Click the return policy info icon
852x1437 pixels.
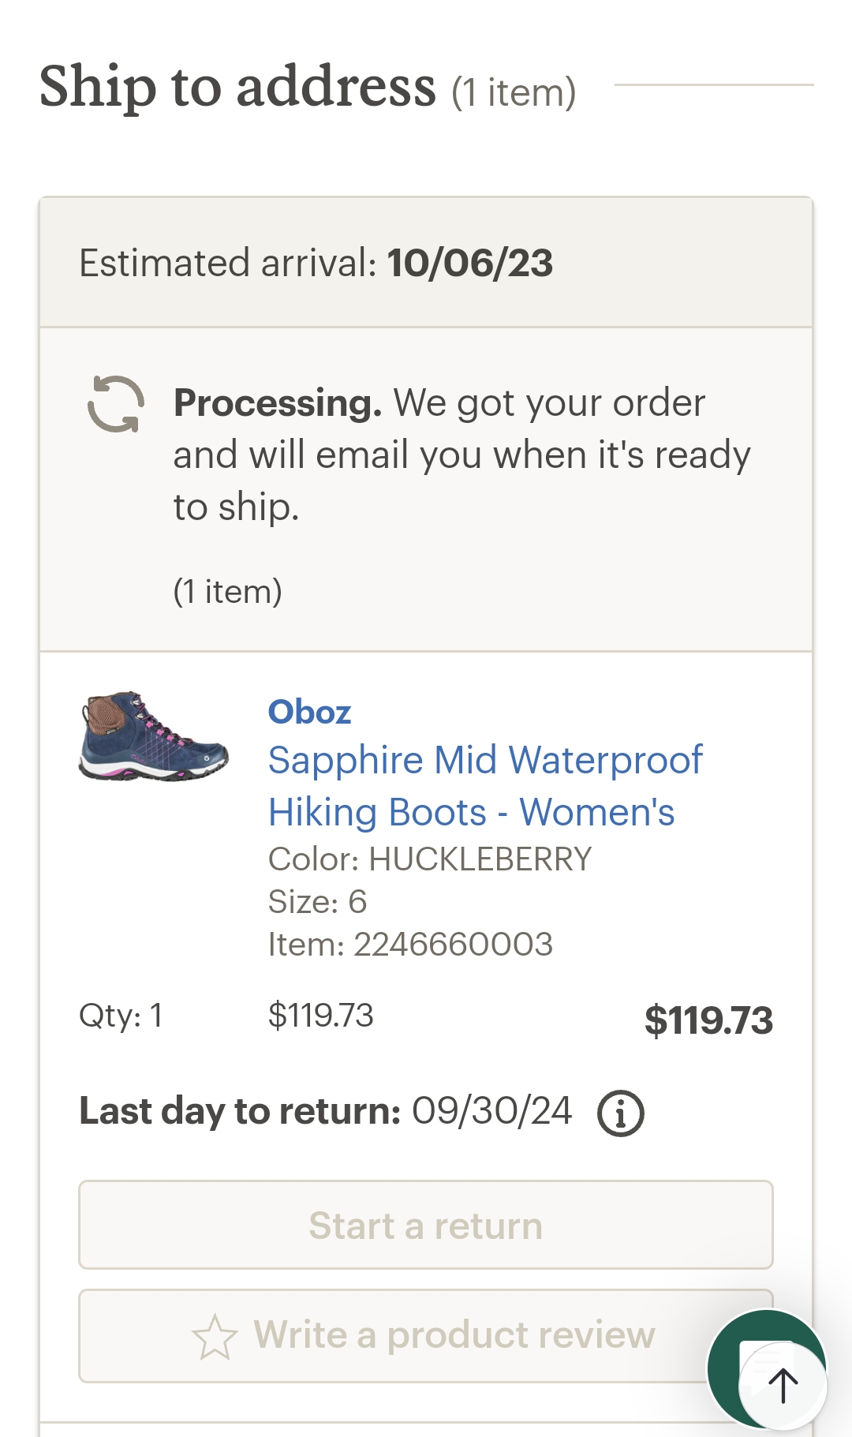(620, 1113)
